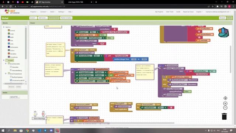The height and width of the screenshot is (133, 236).
Task: Click the Rename button under block tree
Action: click(11, 87)
